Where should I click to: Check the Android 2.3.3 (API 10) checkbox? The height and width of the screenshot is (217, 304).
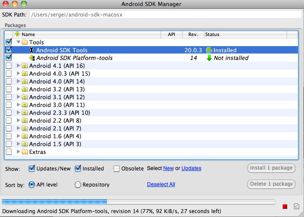(9, 113)
